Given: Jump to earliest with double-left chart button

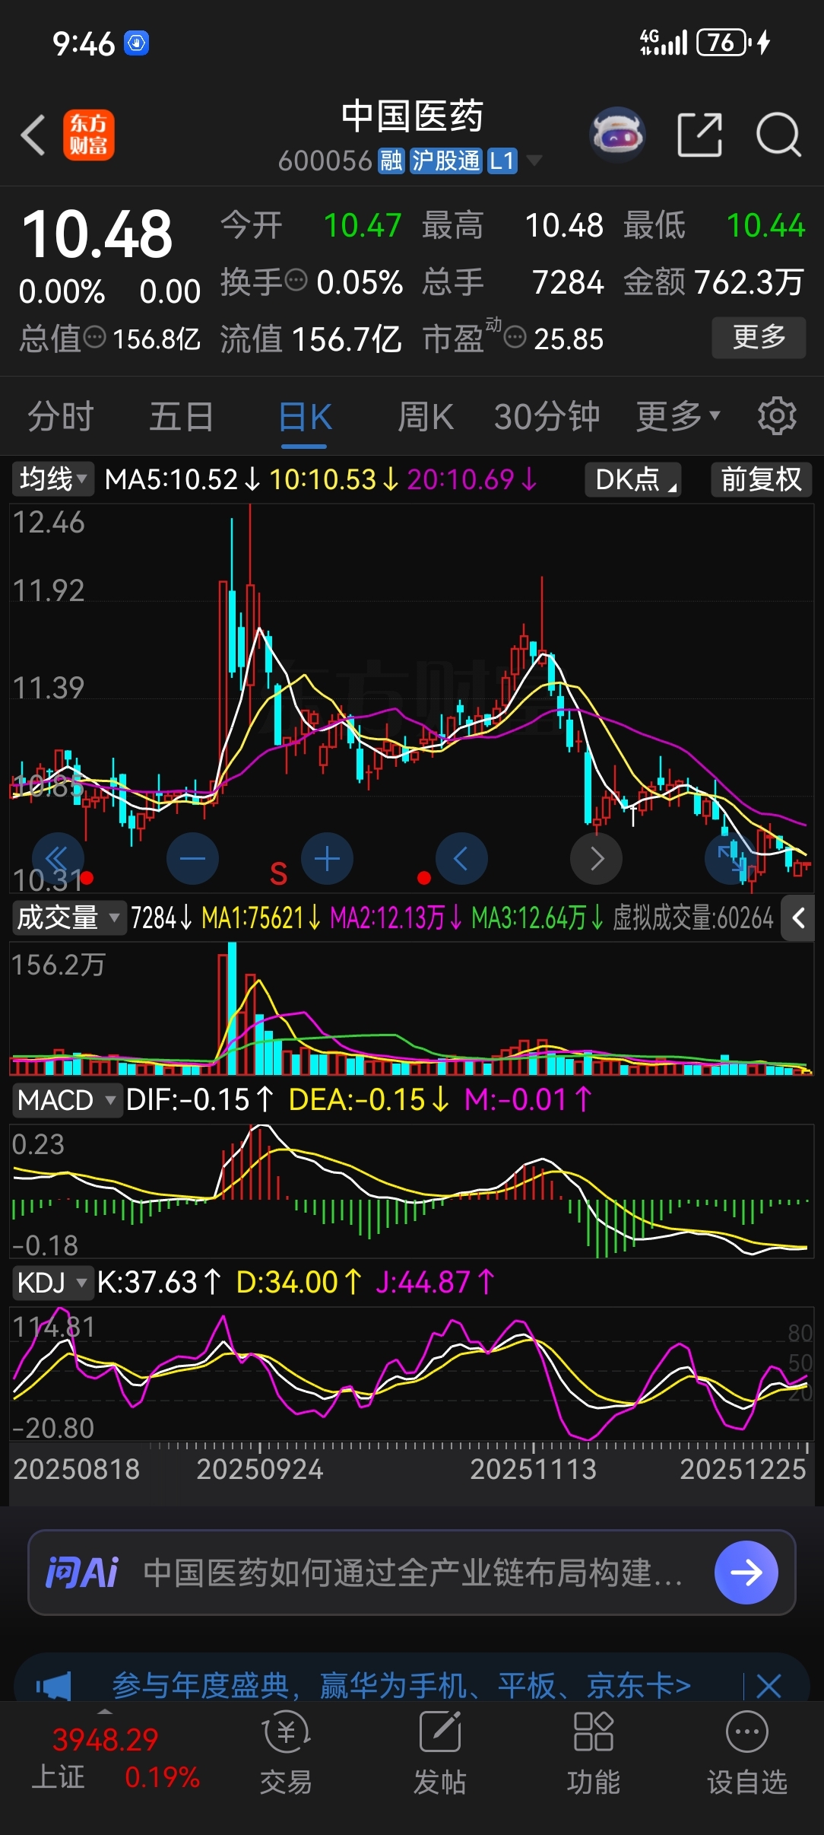Looking at the screenshot, I should pyautogui.click(x=58, y=859).
